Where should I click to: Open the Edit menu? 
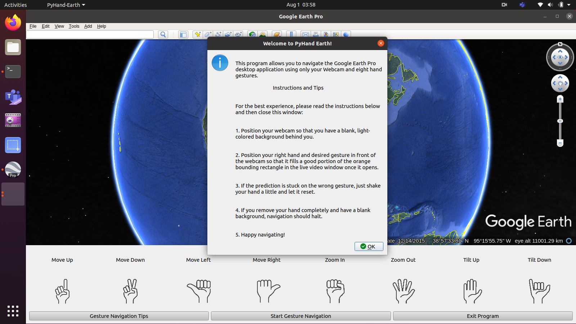(46, 26)
